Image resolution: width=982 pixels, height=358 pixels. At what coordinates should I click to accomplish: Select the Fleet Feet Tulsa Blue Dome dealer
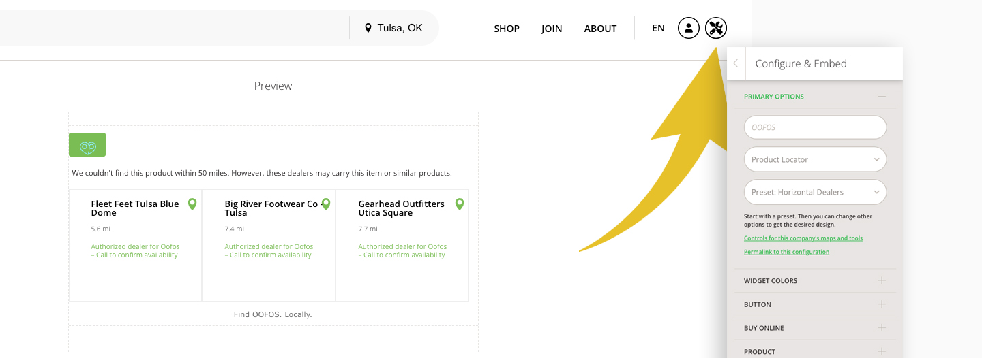coord(135,208)
